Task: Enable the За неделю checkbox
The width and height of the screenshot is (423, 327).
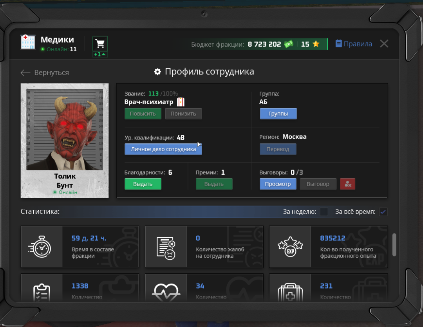Action: pos(324,212)
